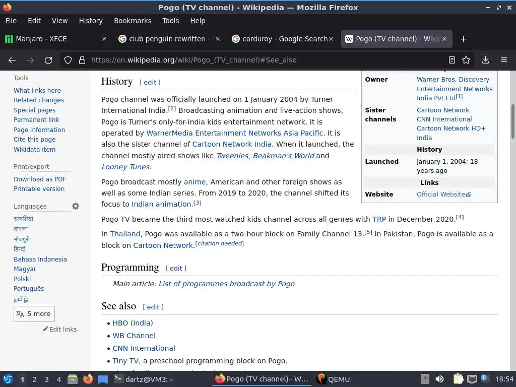
Task: Close the Manjaro - XFCE tab
Action: pos(104,39)
